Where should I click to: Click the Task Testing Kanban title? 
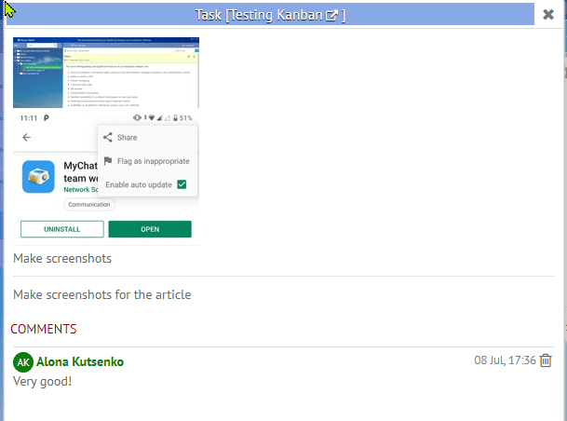tap(270, 15)
